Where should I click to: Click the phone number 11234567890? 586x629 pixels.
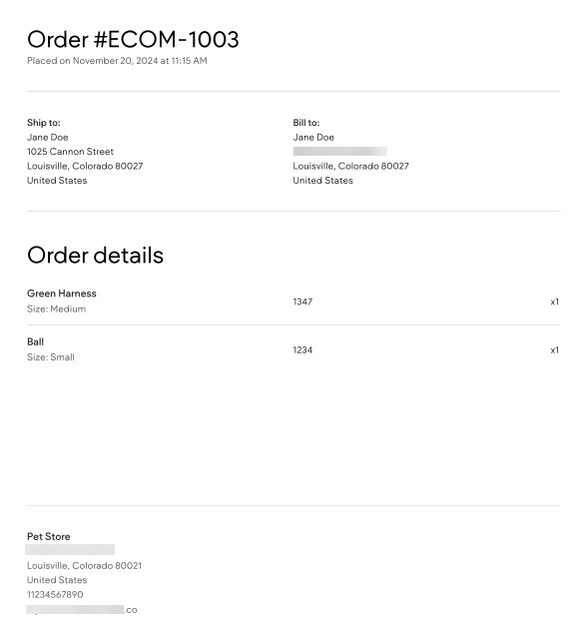point(55,594)
